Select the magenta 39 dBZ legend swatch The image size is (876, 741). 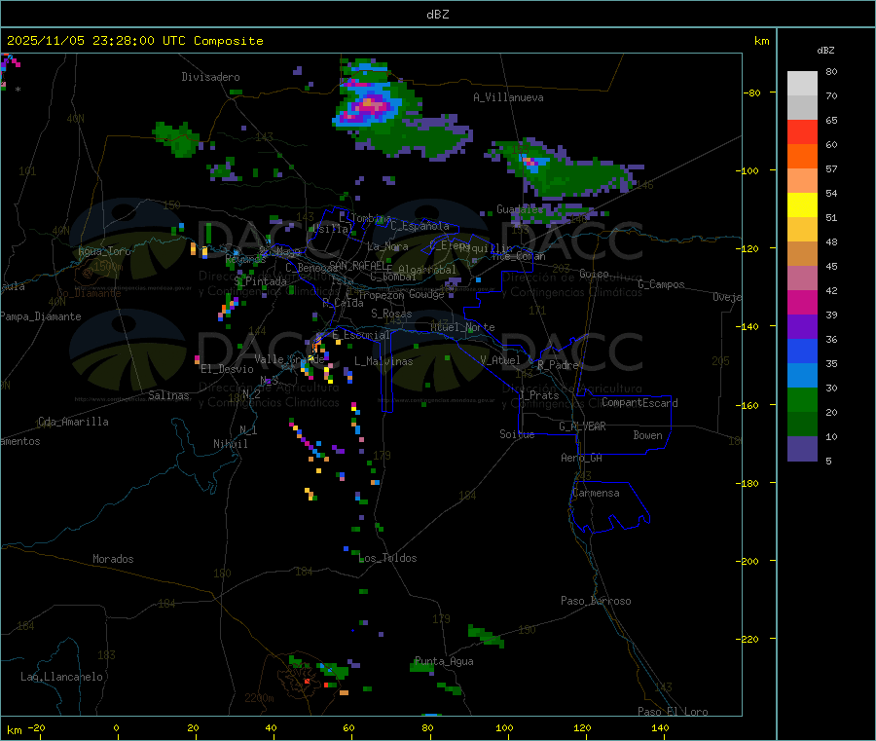(x=802, y=302)
